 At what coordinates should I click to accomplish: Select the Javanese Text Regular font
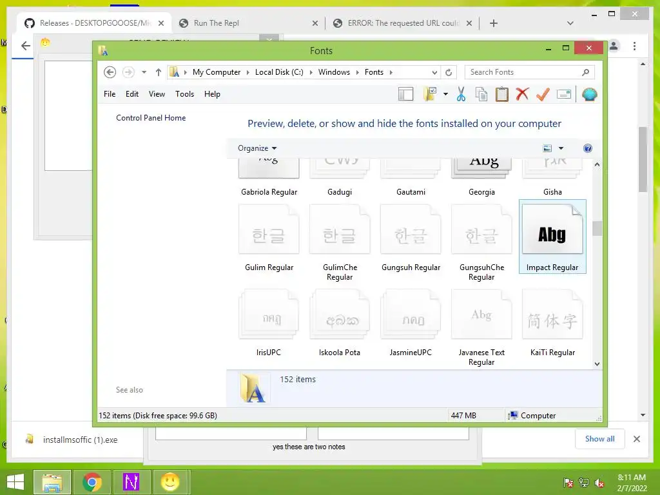coord(481,326)
